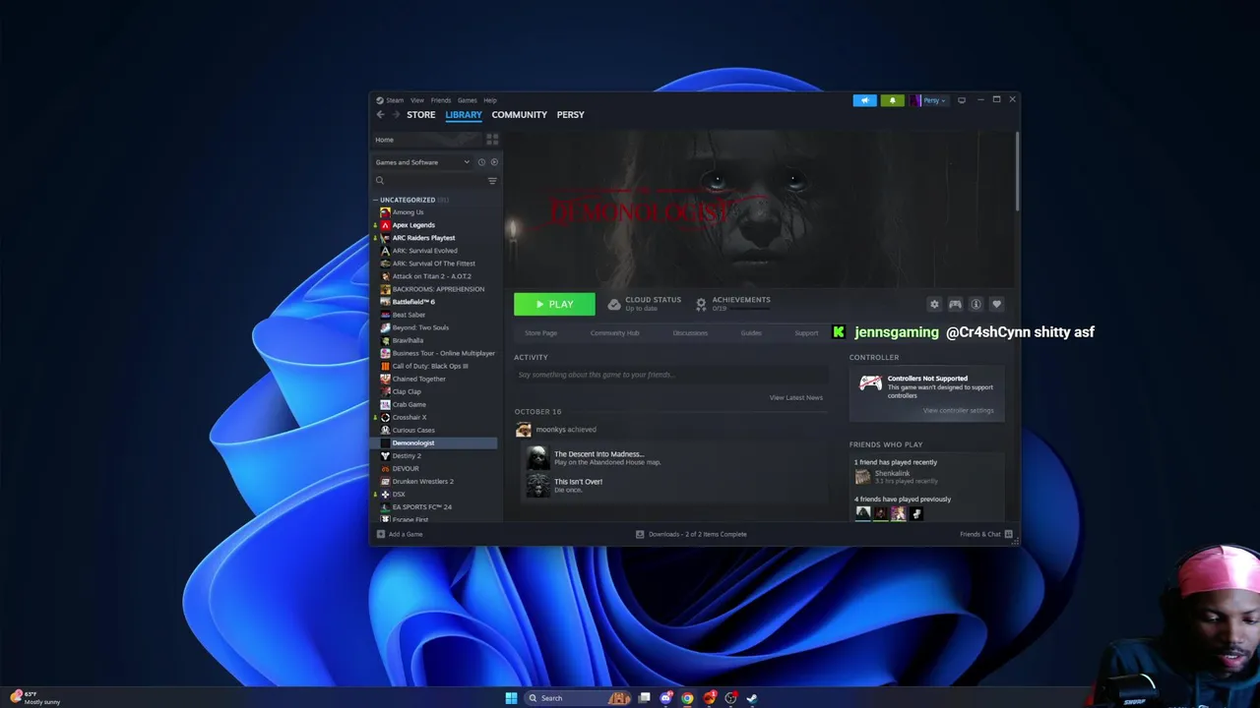Open the Store Page link

click(540, 333)
